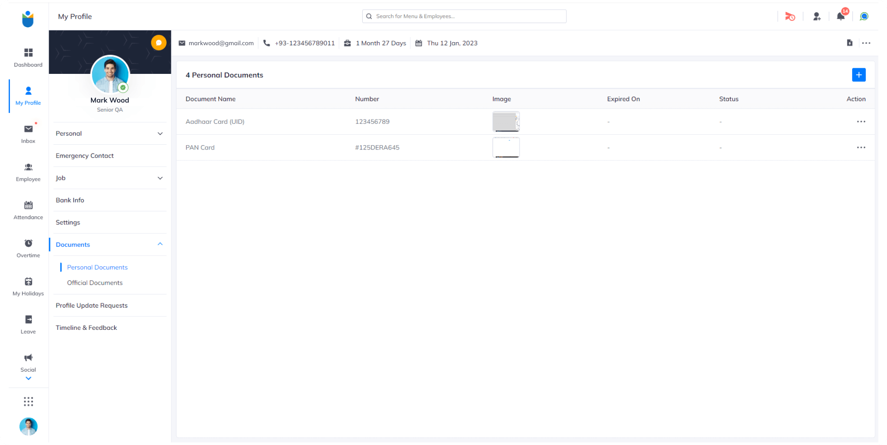Open action menu for Aadhaar Card row
The image size is (887, 445).
861,122
